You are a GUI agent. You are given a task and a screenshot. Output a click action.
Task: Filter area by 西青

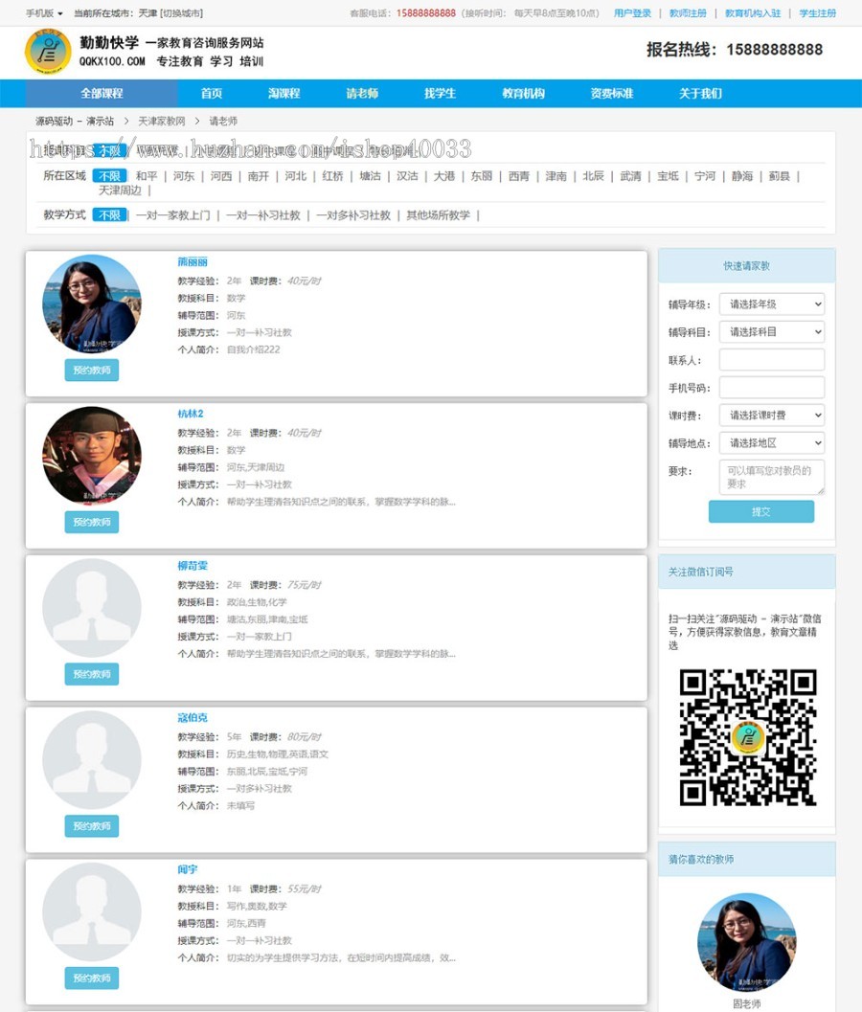518,175
